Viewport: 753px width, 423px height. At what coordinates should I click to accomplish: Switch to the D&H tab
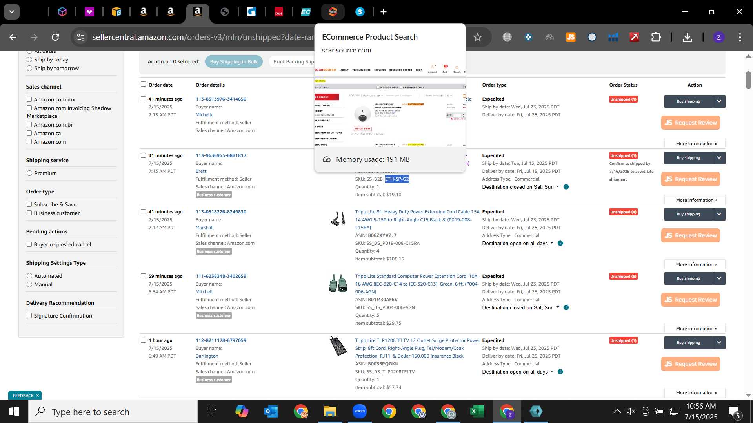(279, 12)
